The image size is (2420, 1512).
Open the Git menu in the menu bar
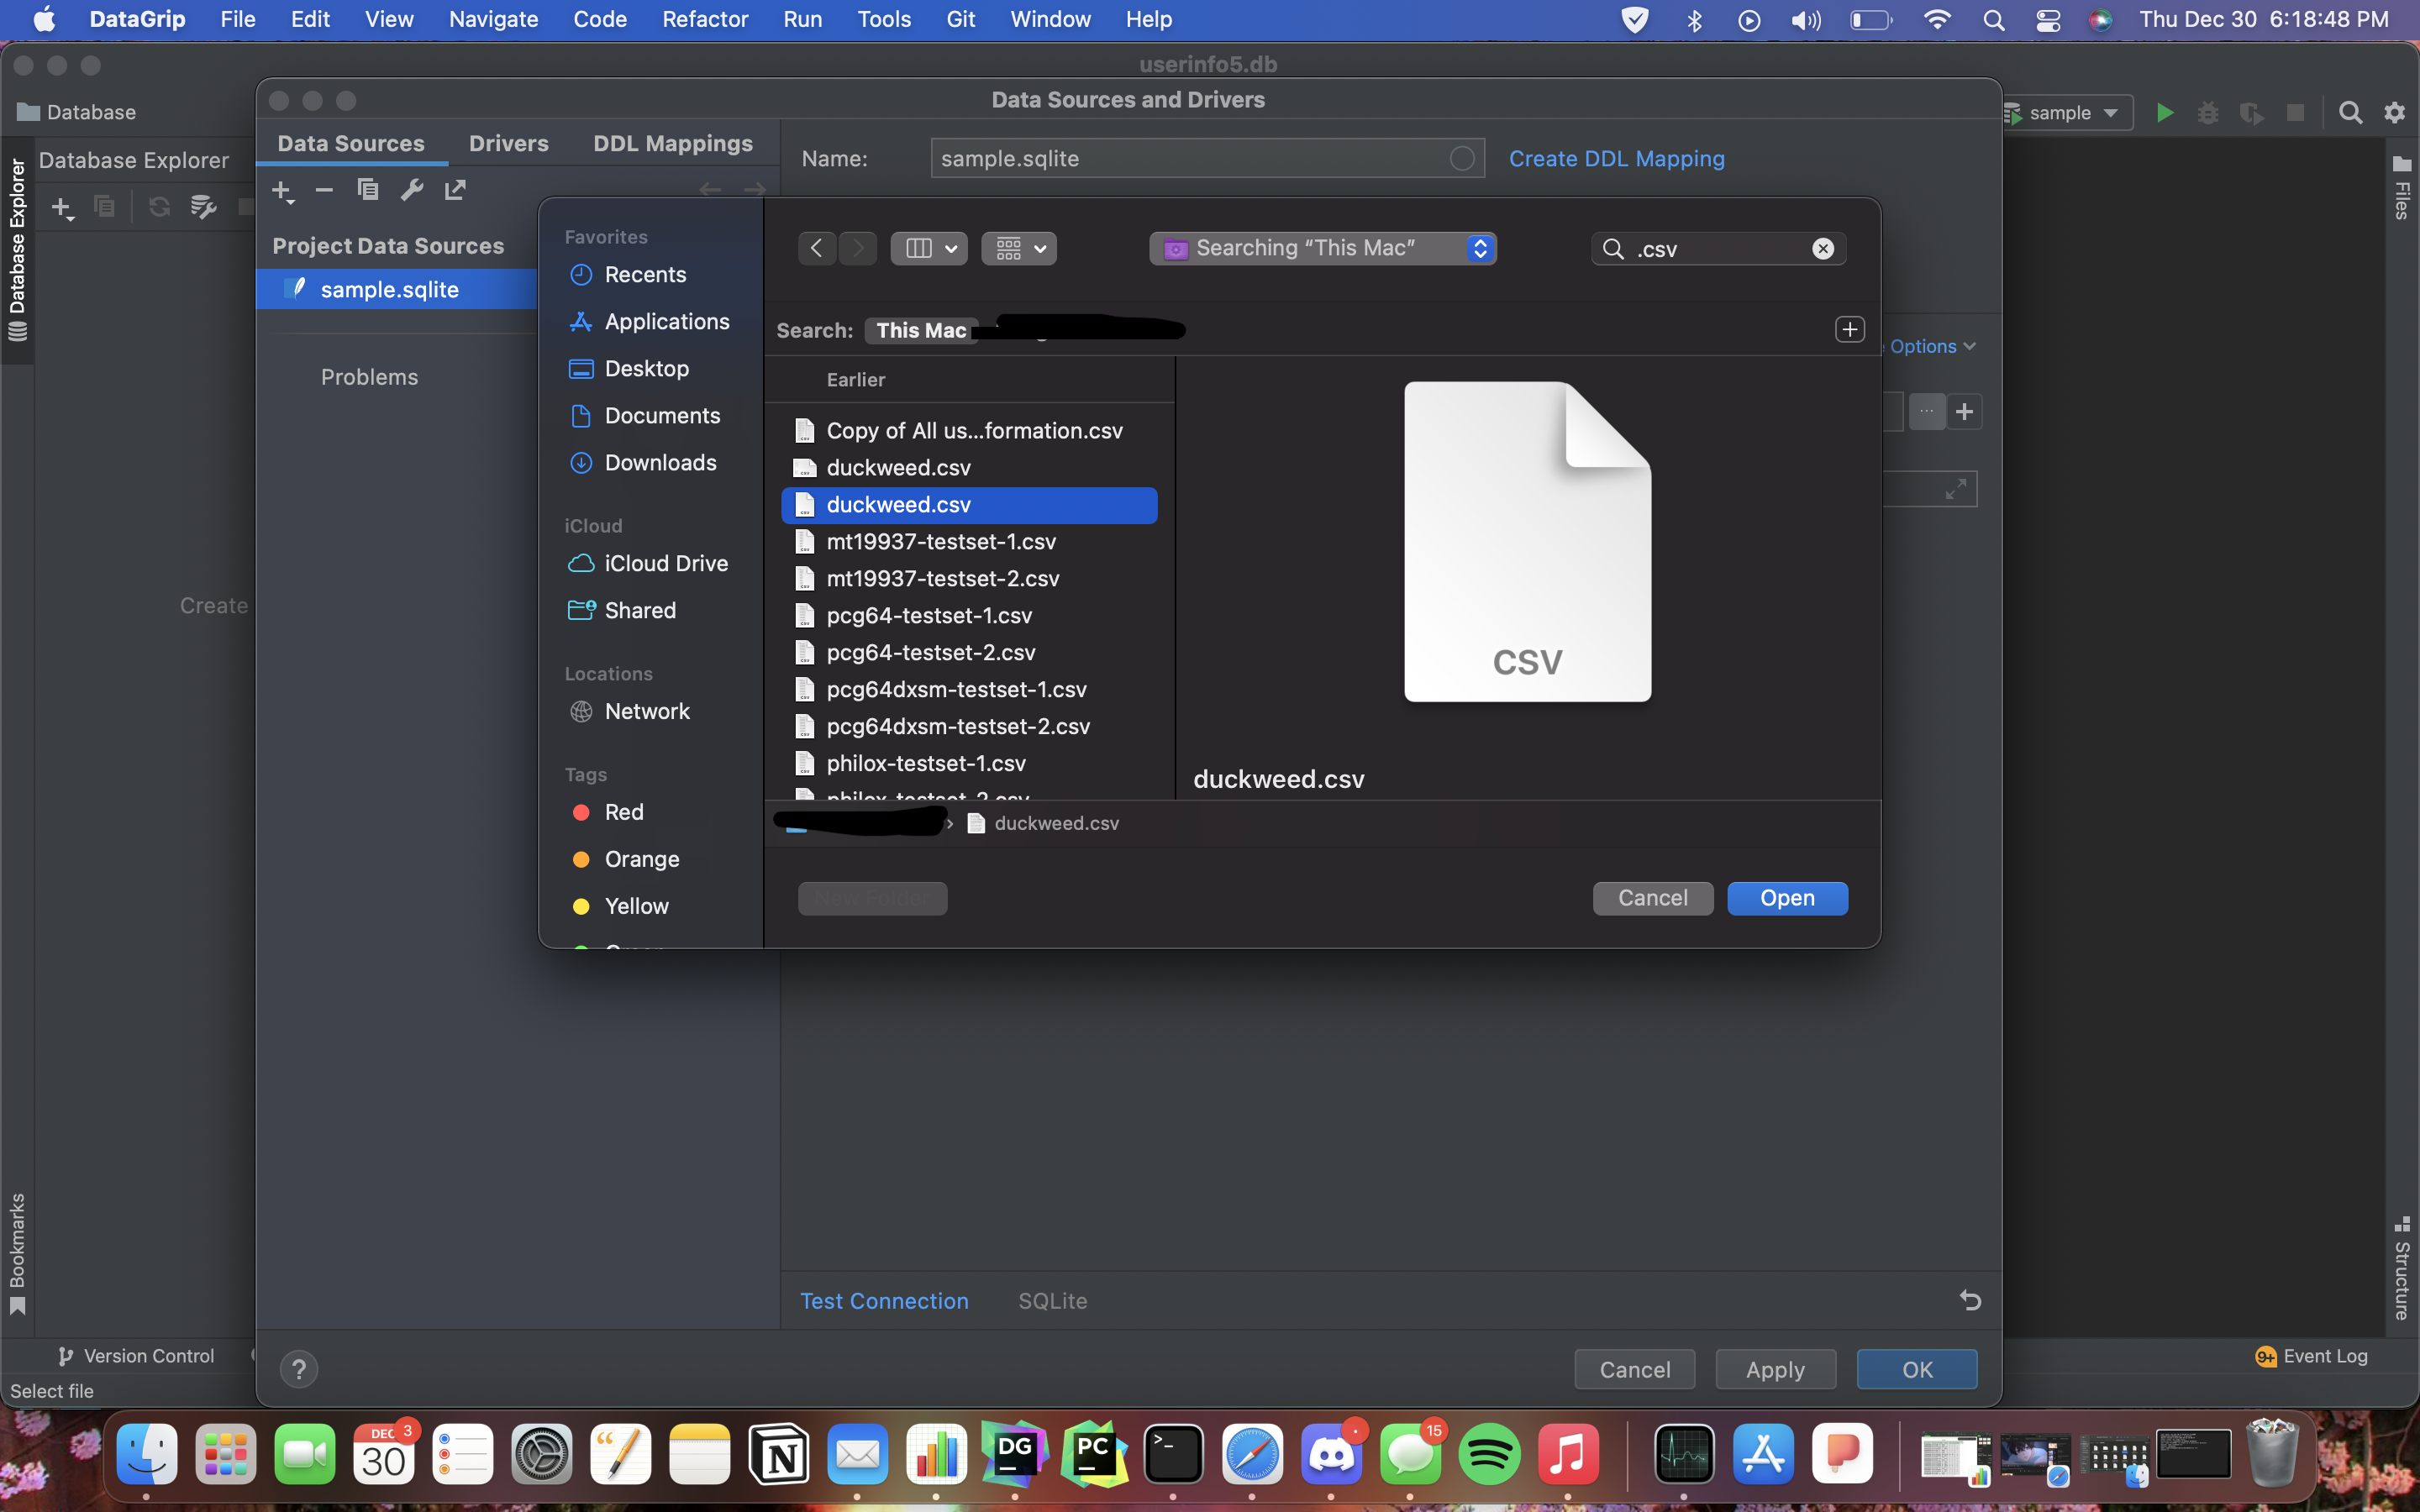pyautogui.click(x=960, y=19)
